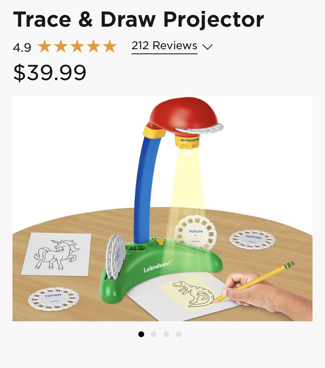The width and height of the screenshot is (325, 368).
Task: Click the 4.9 rating number
Action: pyautogui.click(x=22, y=48)
